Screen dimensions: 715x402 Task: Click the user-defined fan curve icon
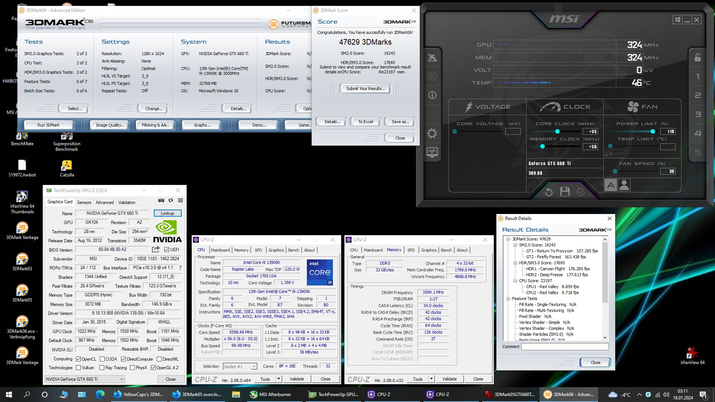click(x=624, y=185)
